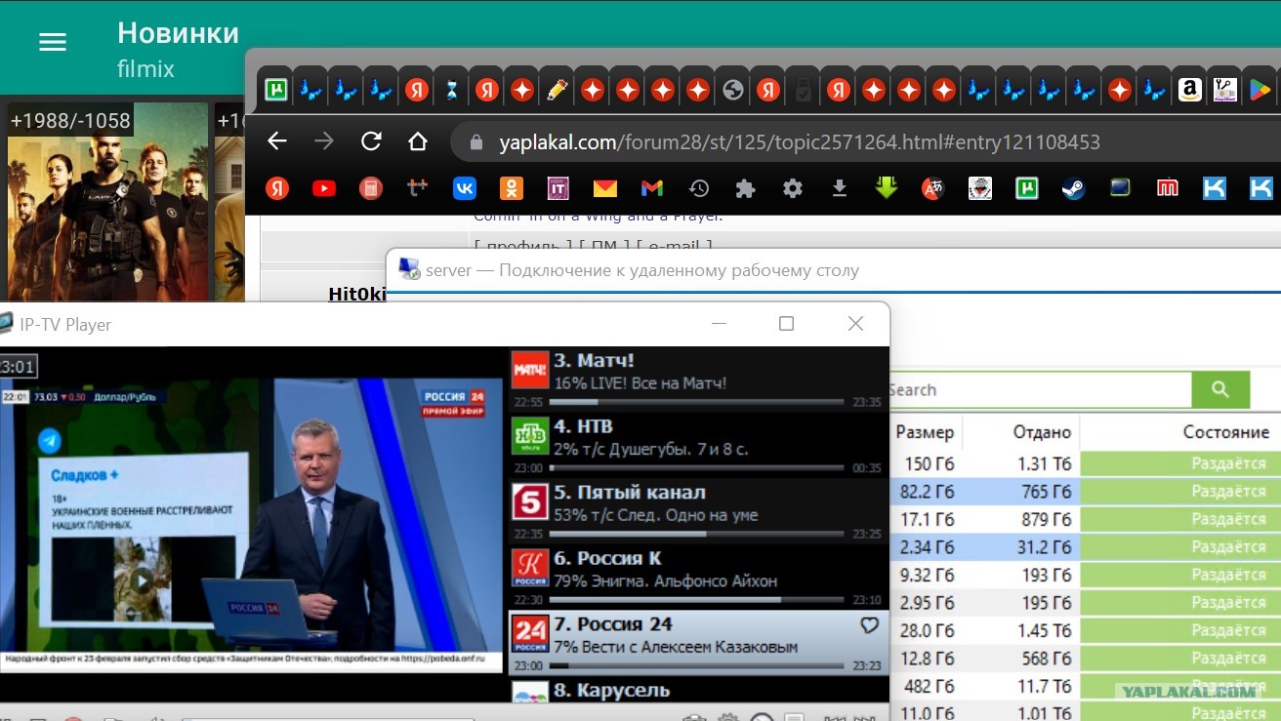Open the YouTube bookmark
The height and width of the screenshot is (721, 1281).
[324, 188]
